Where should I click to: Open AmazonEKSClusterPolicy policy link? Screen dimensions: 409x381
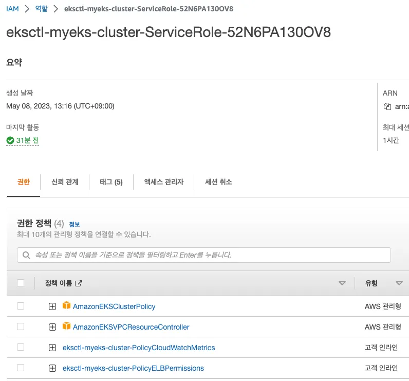pyautogui.click(x=114, y=306)
